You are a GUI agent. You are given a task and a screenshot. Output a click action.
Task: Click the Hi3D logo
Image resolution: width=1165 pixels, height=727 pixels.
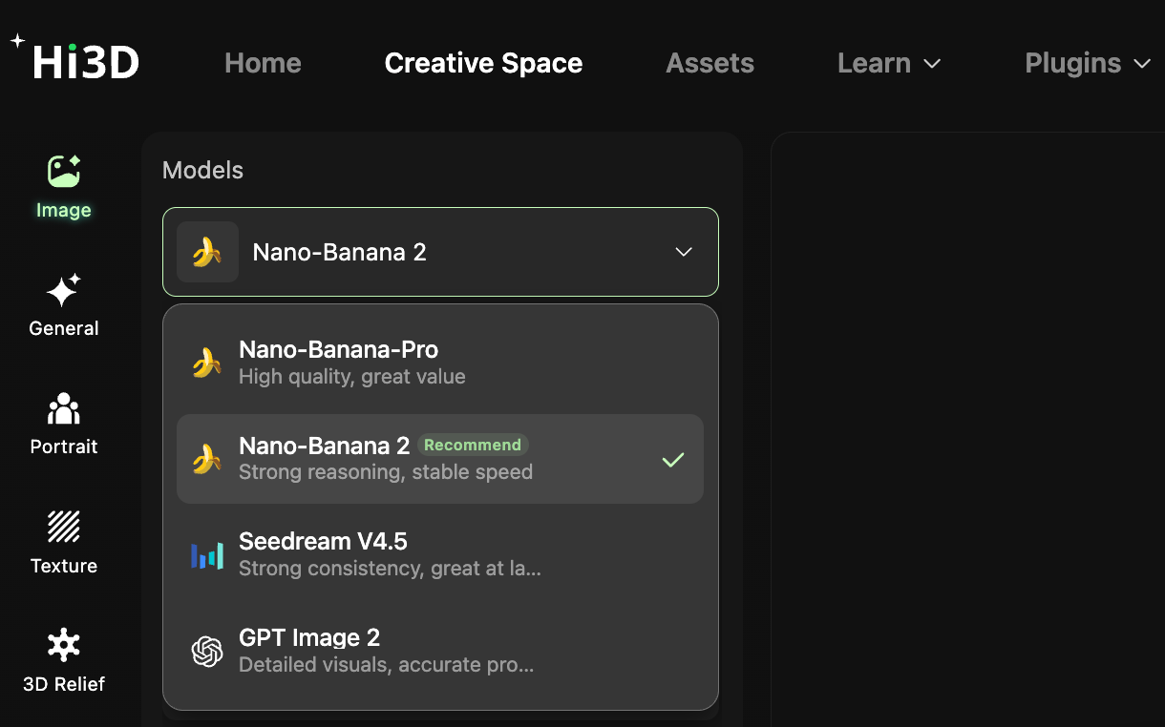74,59
